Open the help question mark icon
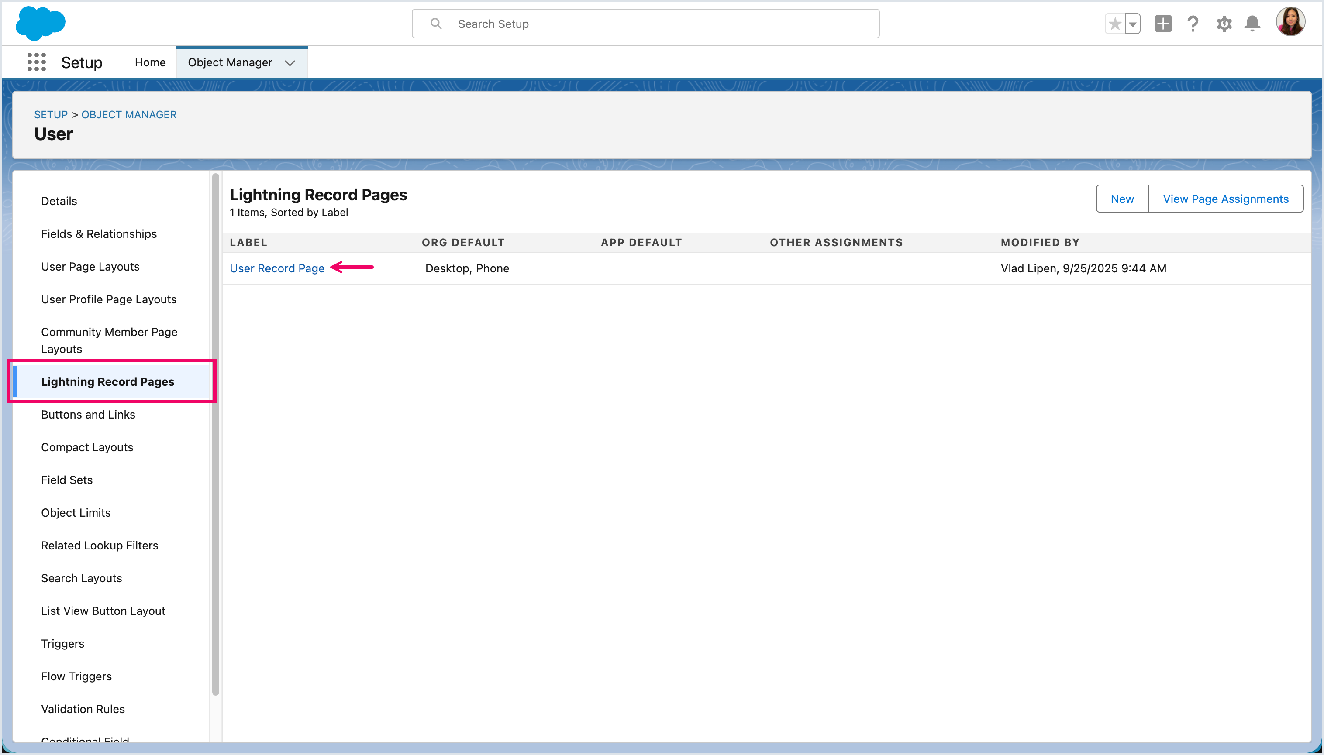Viewport: 1324px width, 755px height. [1193, 24]
